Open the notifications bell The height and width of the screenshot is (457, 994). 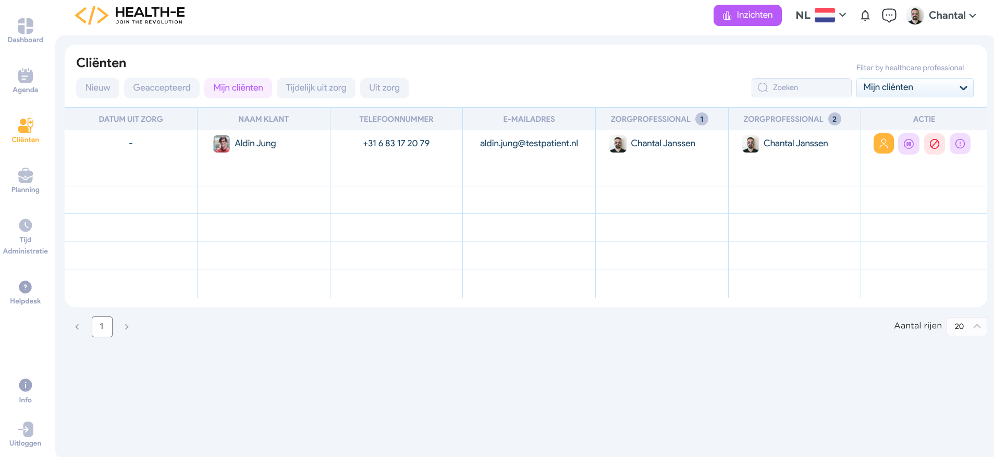click(865, 16)
